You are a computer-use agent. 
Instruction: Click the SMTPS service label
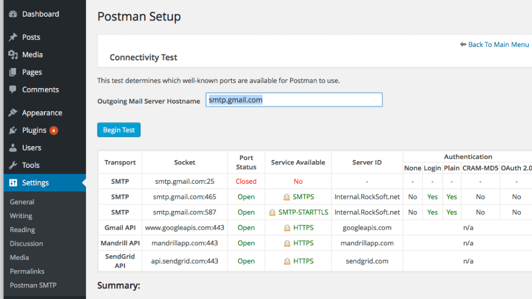click(x=303, y=197)
